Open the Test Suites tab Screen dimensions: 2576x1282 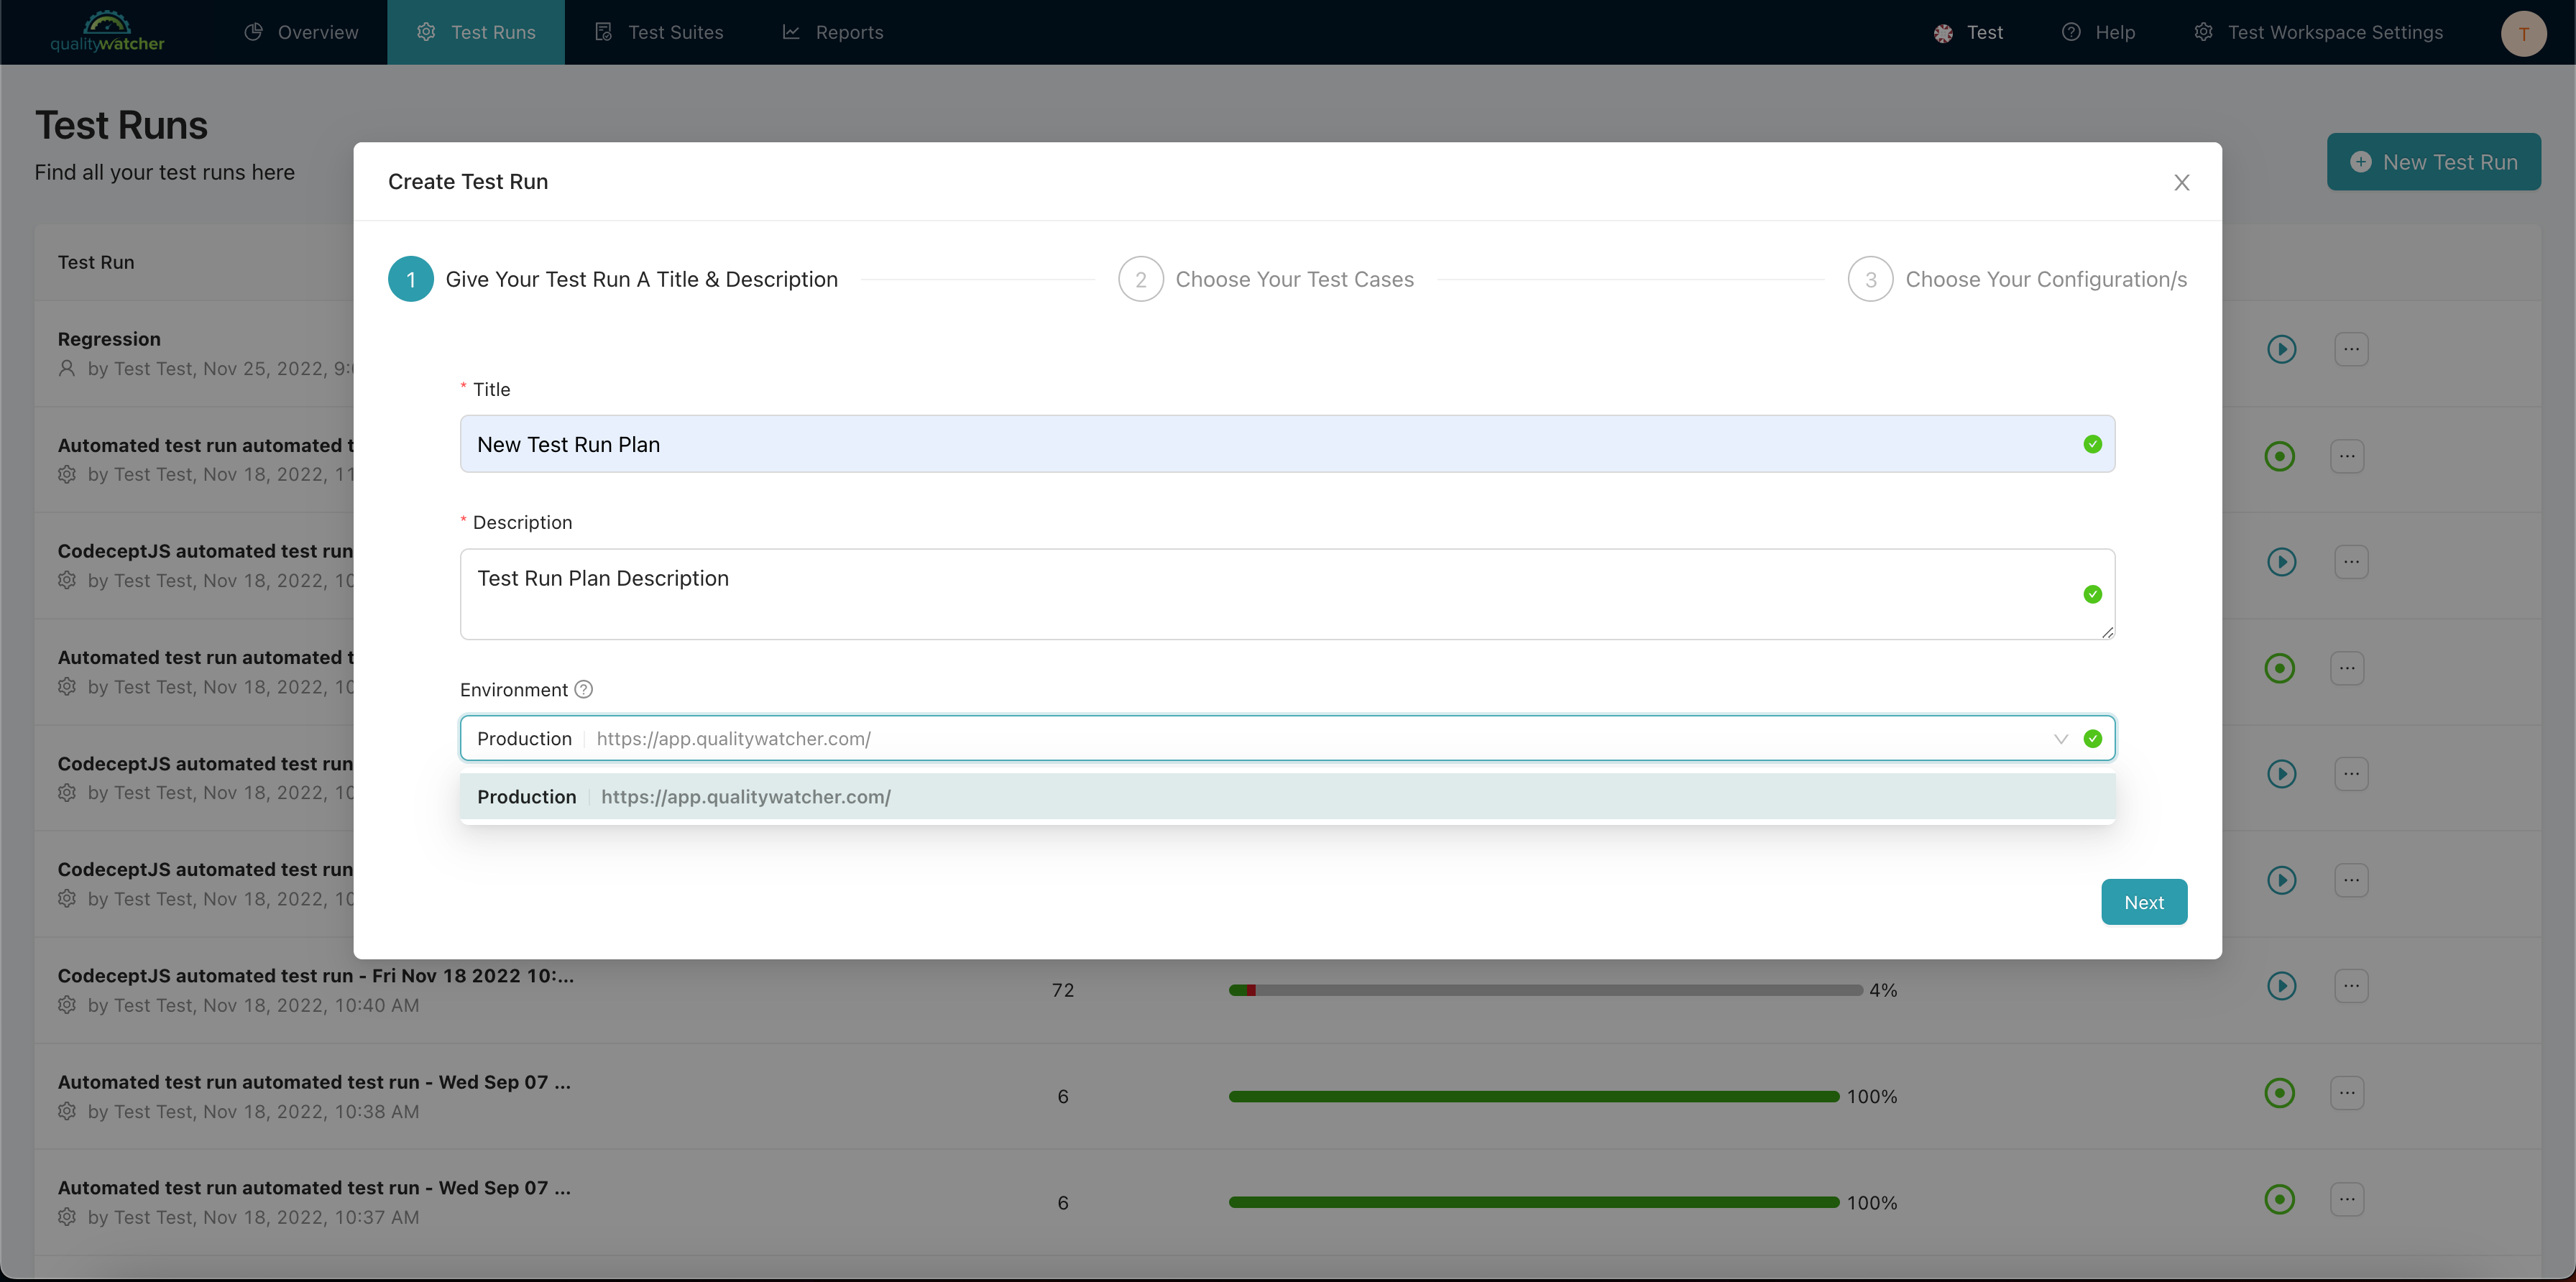pos(659,32)
